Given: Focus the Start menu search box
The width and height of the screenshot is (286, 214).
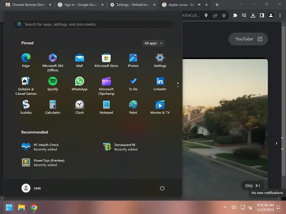Looking at the screenshot, I should pyautogui.click(x=93, y=24).
